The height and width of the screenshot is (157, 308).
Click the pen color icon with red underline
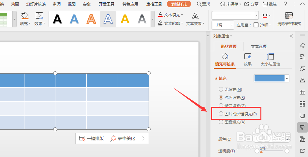click(x=265, y=15)
